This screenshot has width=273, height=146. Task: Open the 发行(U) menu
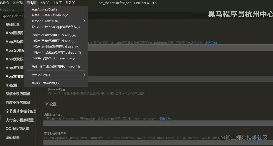pyautogui.click(x=31, y=3)
